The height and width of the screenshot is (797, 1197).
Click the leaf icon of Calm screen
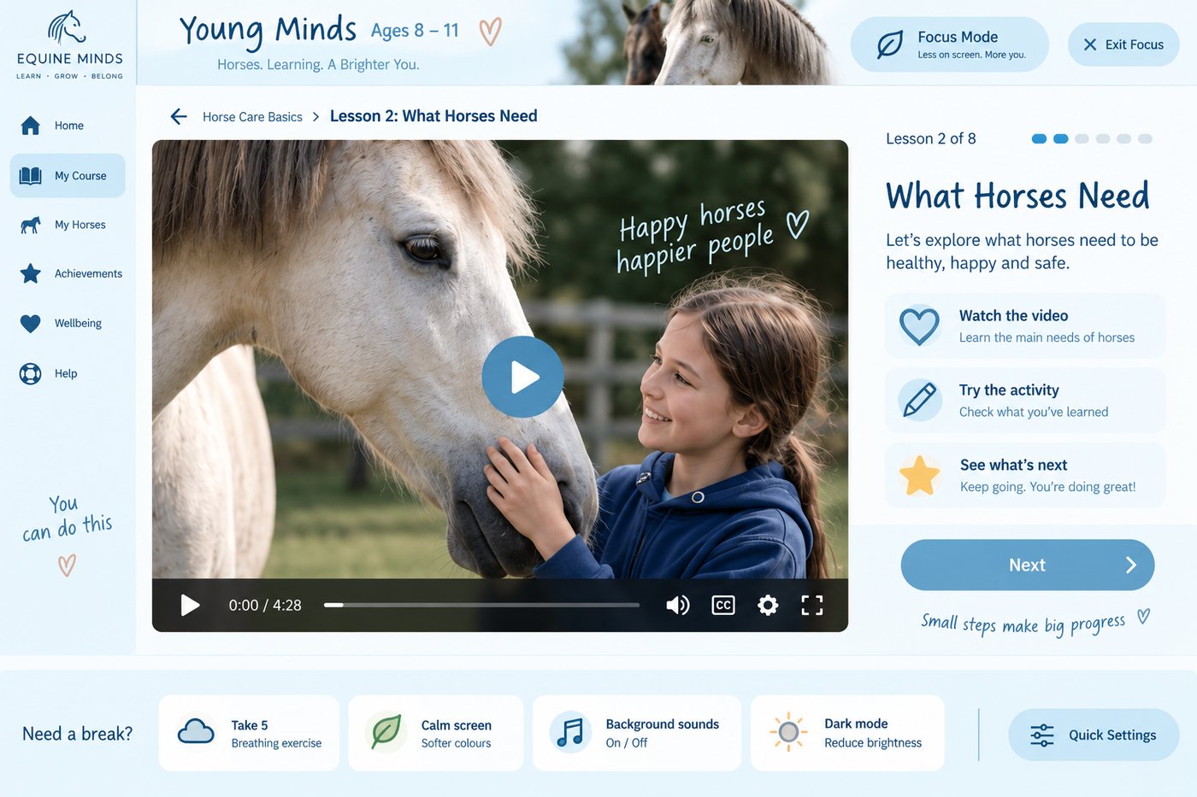click(x=386, y=732)
